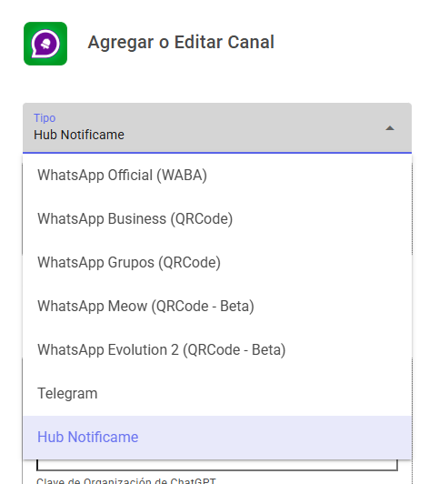Pick the Meow beta WhatsApp entry
429x484 pixels.
coord(217,307)
